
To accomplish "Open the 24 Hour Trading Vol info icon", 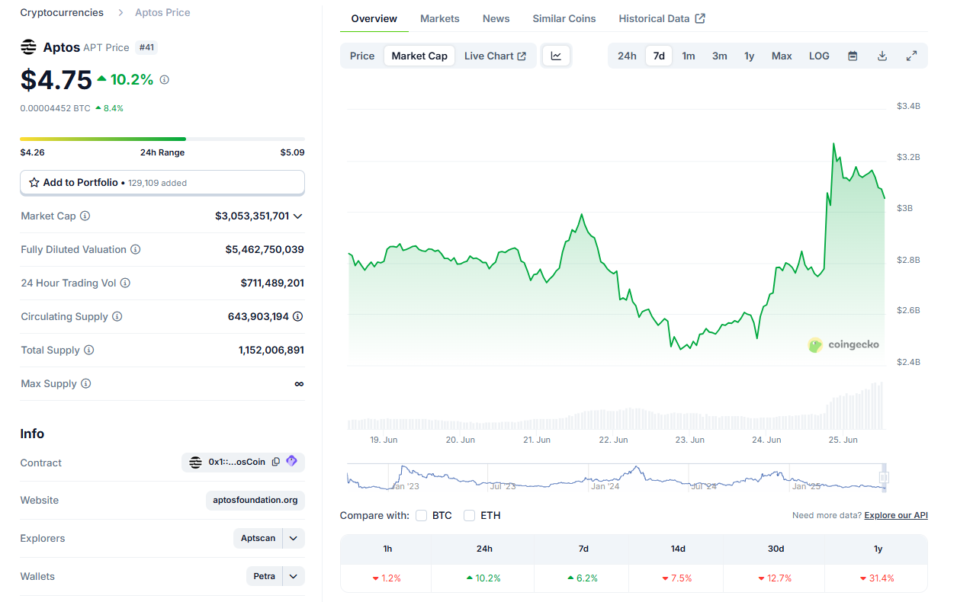I will tap(125, 283).
